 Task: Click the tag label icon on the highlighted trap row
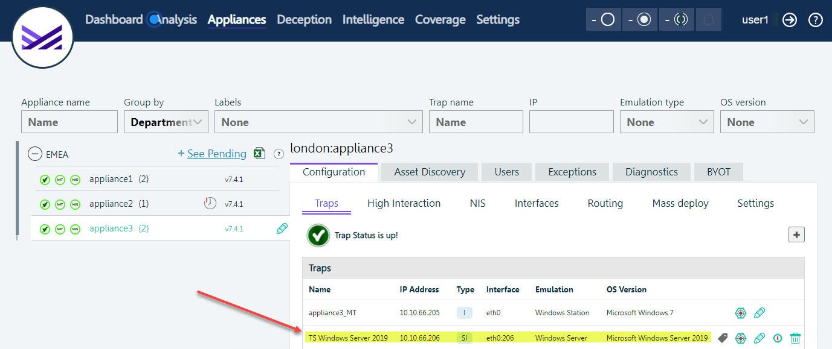723,338
